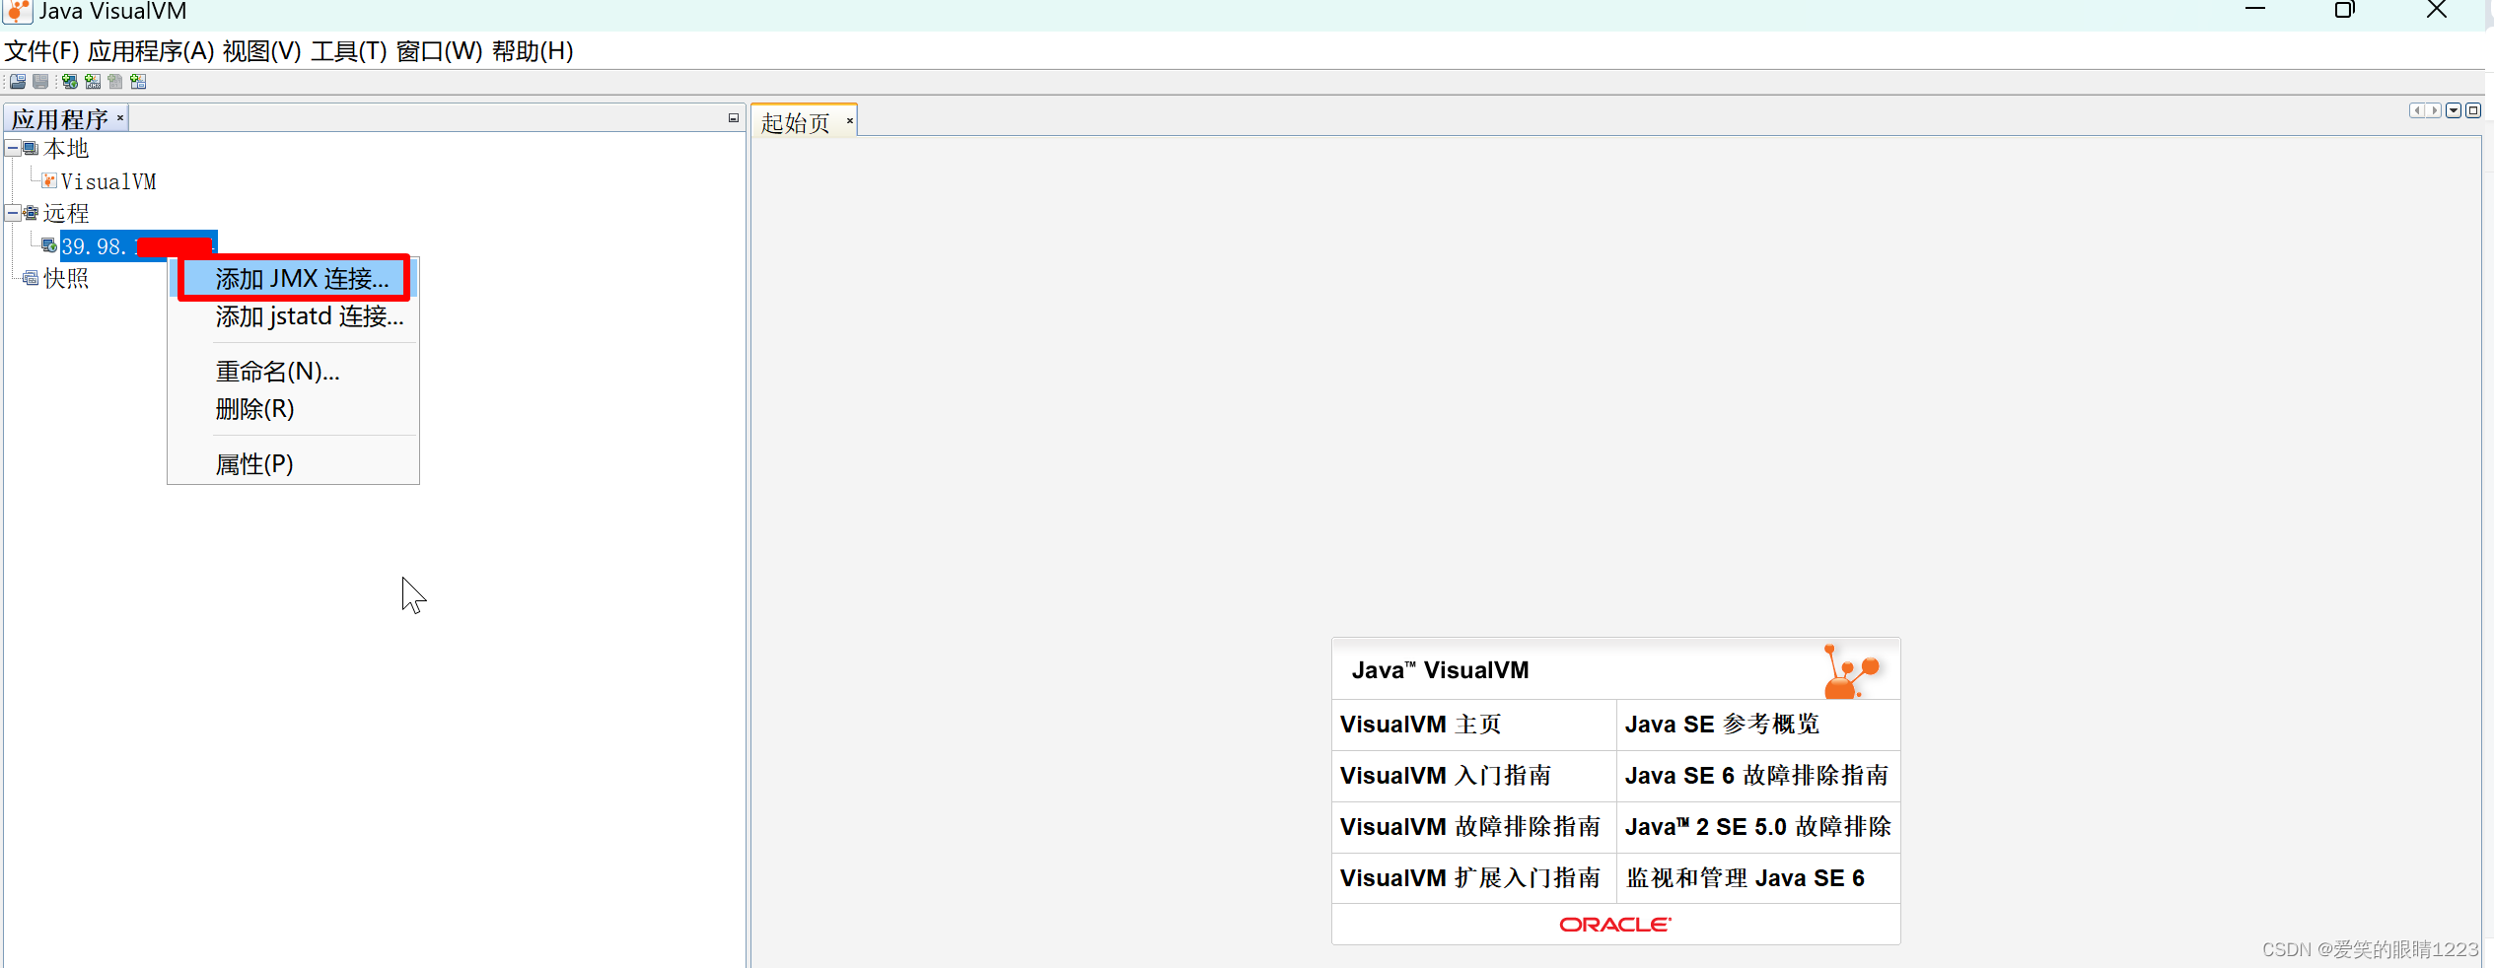Click Add VM Coredump toolbar icon
This screenshot has width=2494, height=968.
tap(138, 82)
